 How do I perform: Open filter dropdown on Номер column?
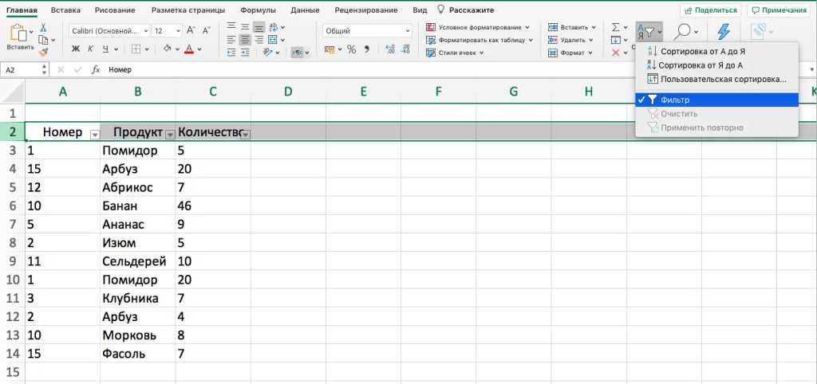[x=95, y=135]
